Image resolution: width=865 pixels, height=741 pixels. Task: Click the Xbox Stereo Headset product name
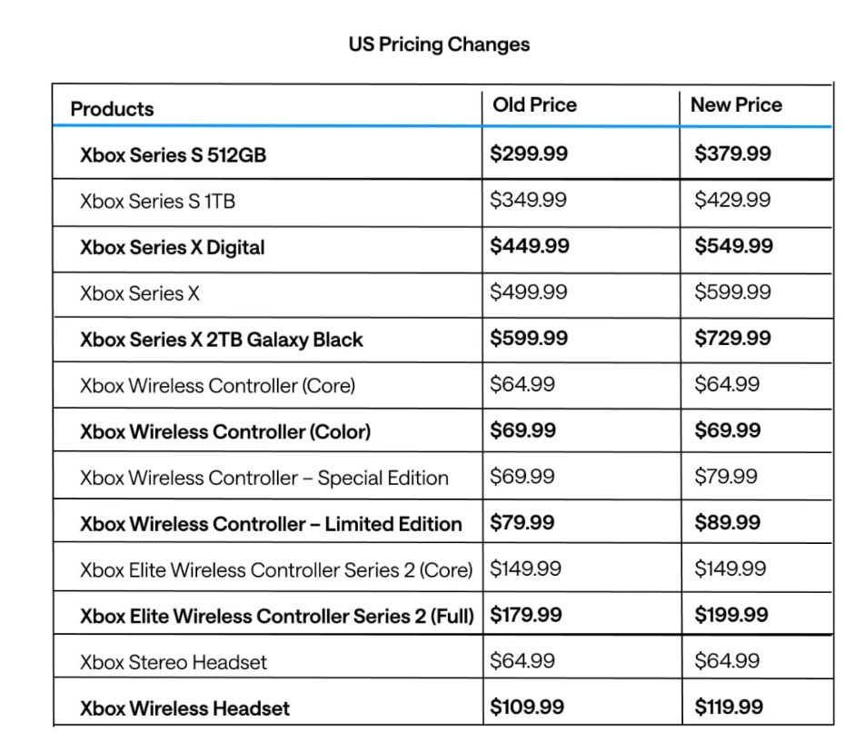click(174, 662)
